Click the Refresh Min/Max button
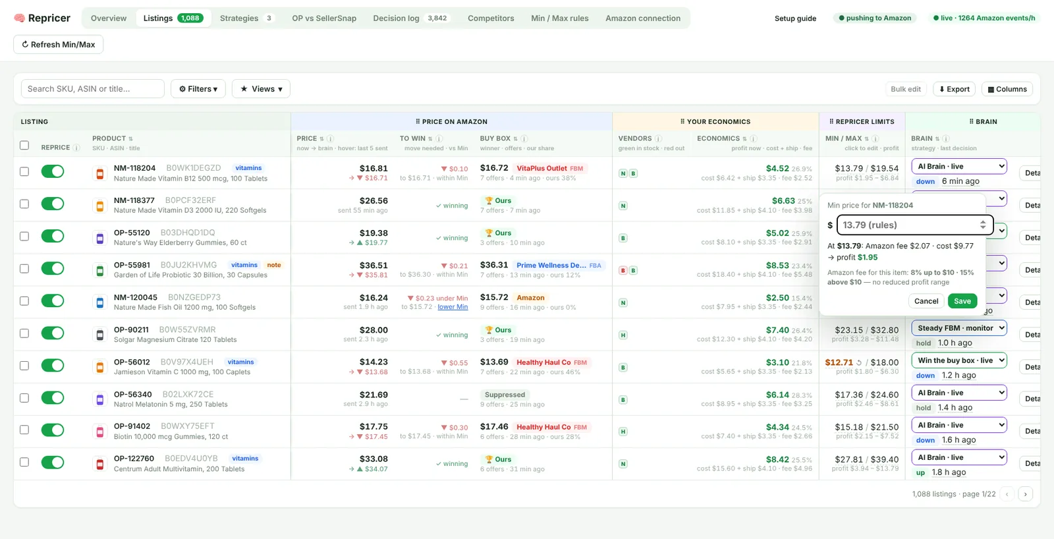 [x=59, y=45]
